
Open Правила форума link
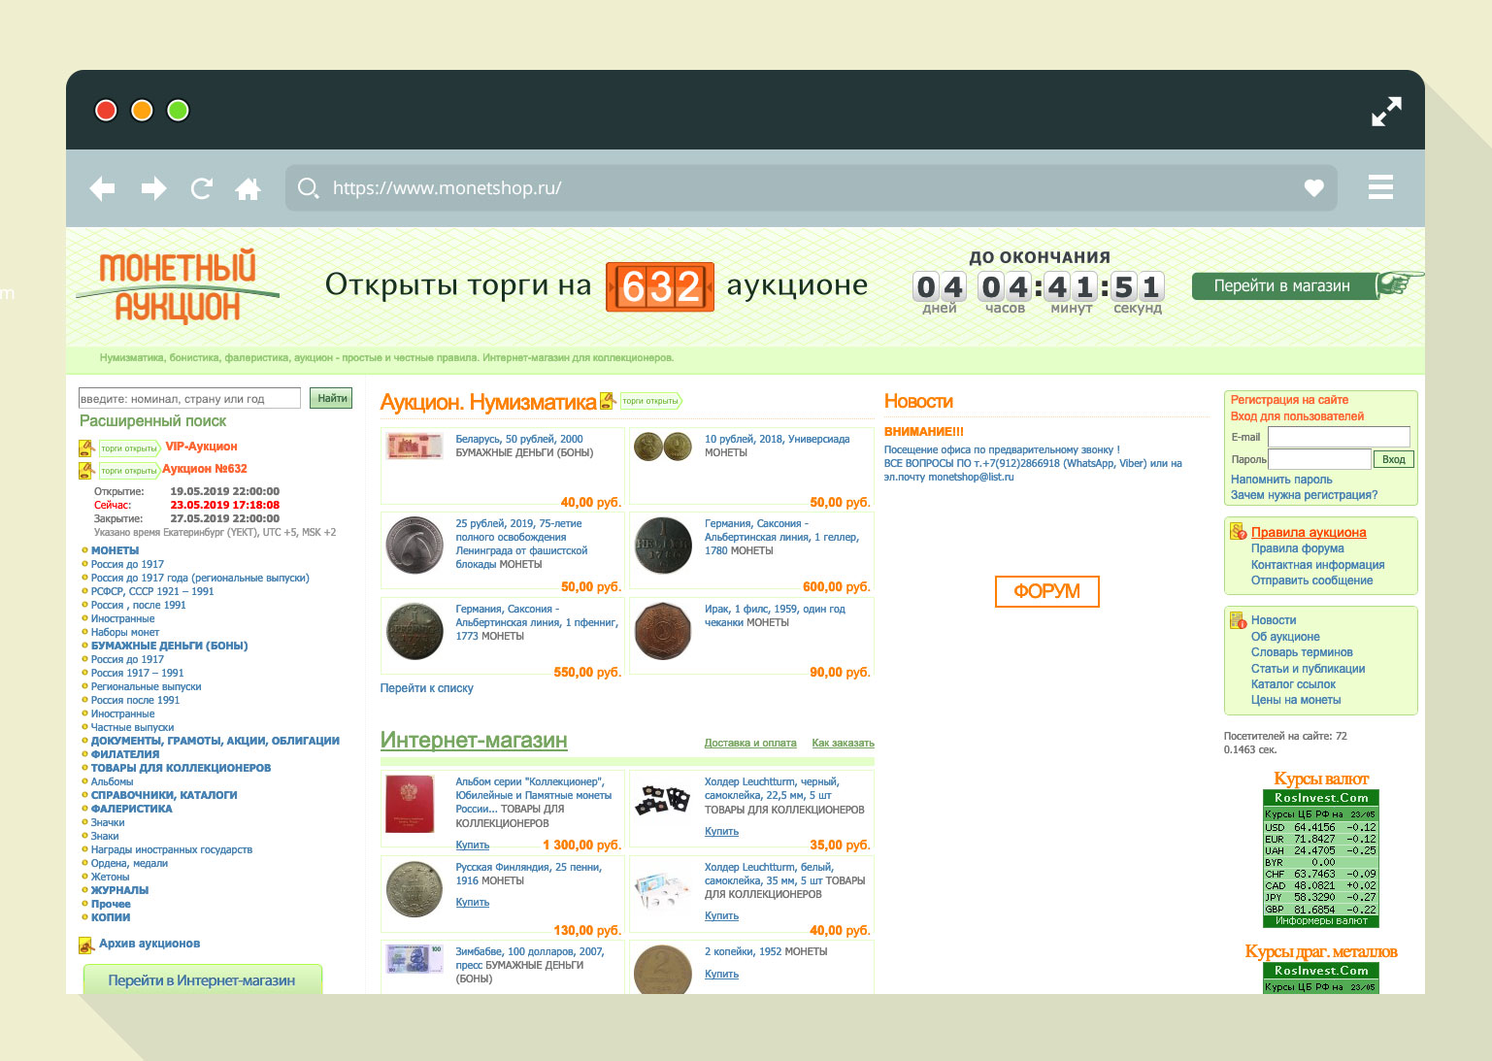click(1297, 548)
